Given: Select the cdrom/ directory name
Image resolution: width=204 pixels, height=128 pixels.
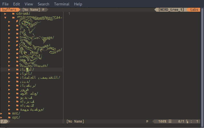Looking at the screenshot, I should (x=23, y=13).
